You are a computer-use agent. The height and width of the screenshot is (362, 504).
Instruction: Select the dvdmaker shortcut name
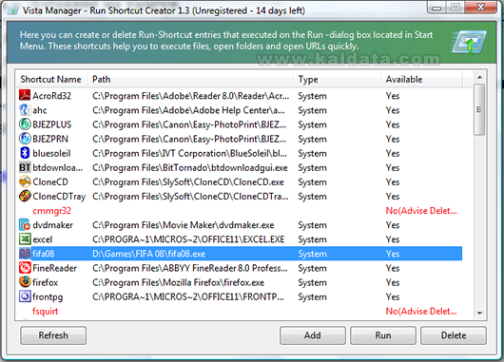pos(52,225)
